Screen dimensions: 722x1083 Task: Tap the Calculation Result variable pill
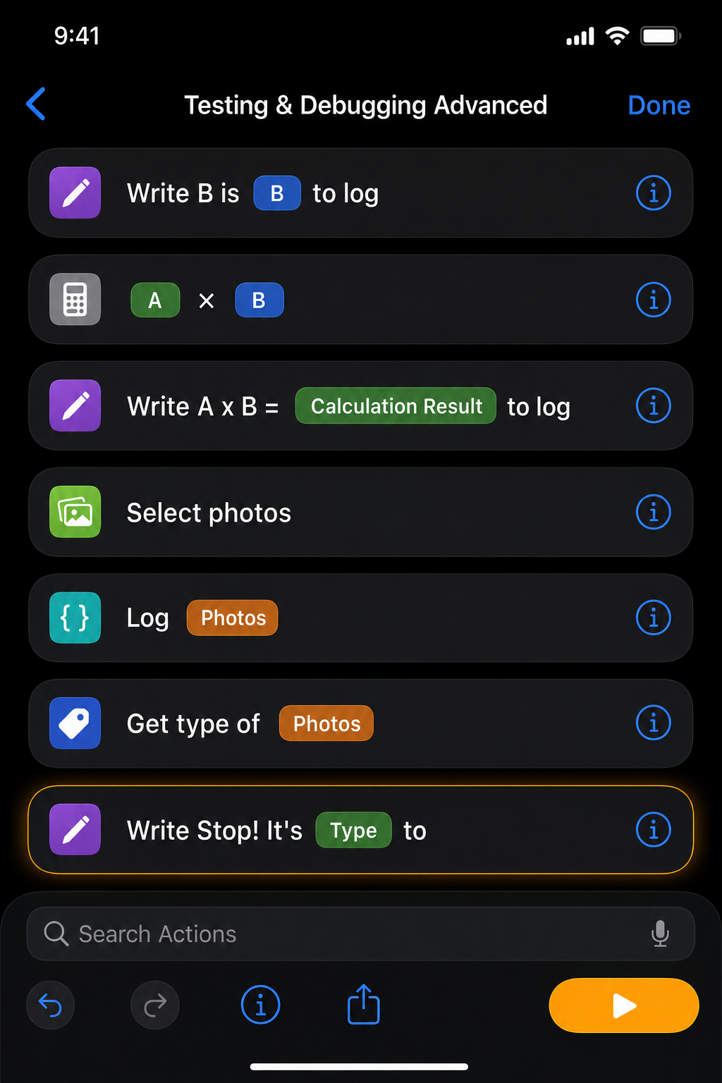395,406
